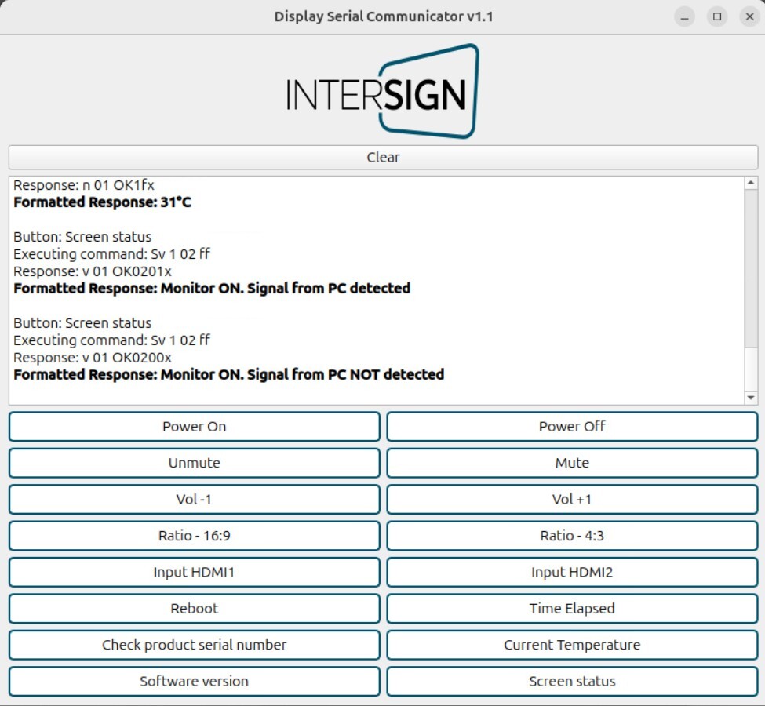Viewport: 765px width, 706px height.
Task: Click the scrollbar up arrow
Action: [750, 182]
